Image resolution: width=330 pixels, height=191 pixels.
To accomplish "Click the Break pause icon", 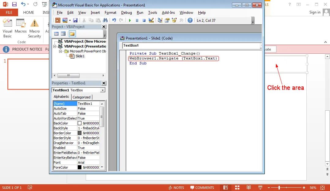I will pyautogui.click(x=137, y=21).
